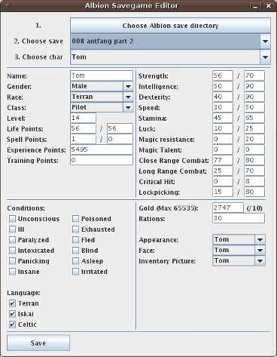This screenshot has height=357, width=277.
Task: Open the Inventory Picture dropdown
Action: pyautogui.click(x=239, y=260)
